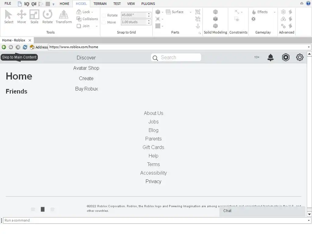This screenshot has height=234, width=312.
Task: Open the address bar history dropdown
Action: [x=309, y=47]
